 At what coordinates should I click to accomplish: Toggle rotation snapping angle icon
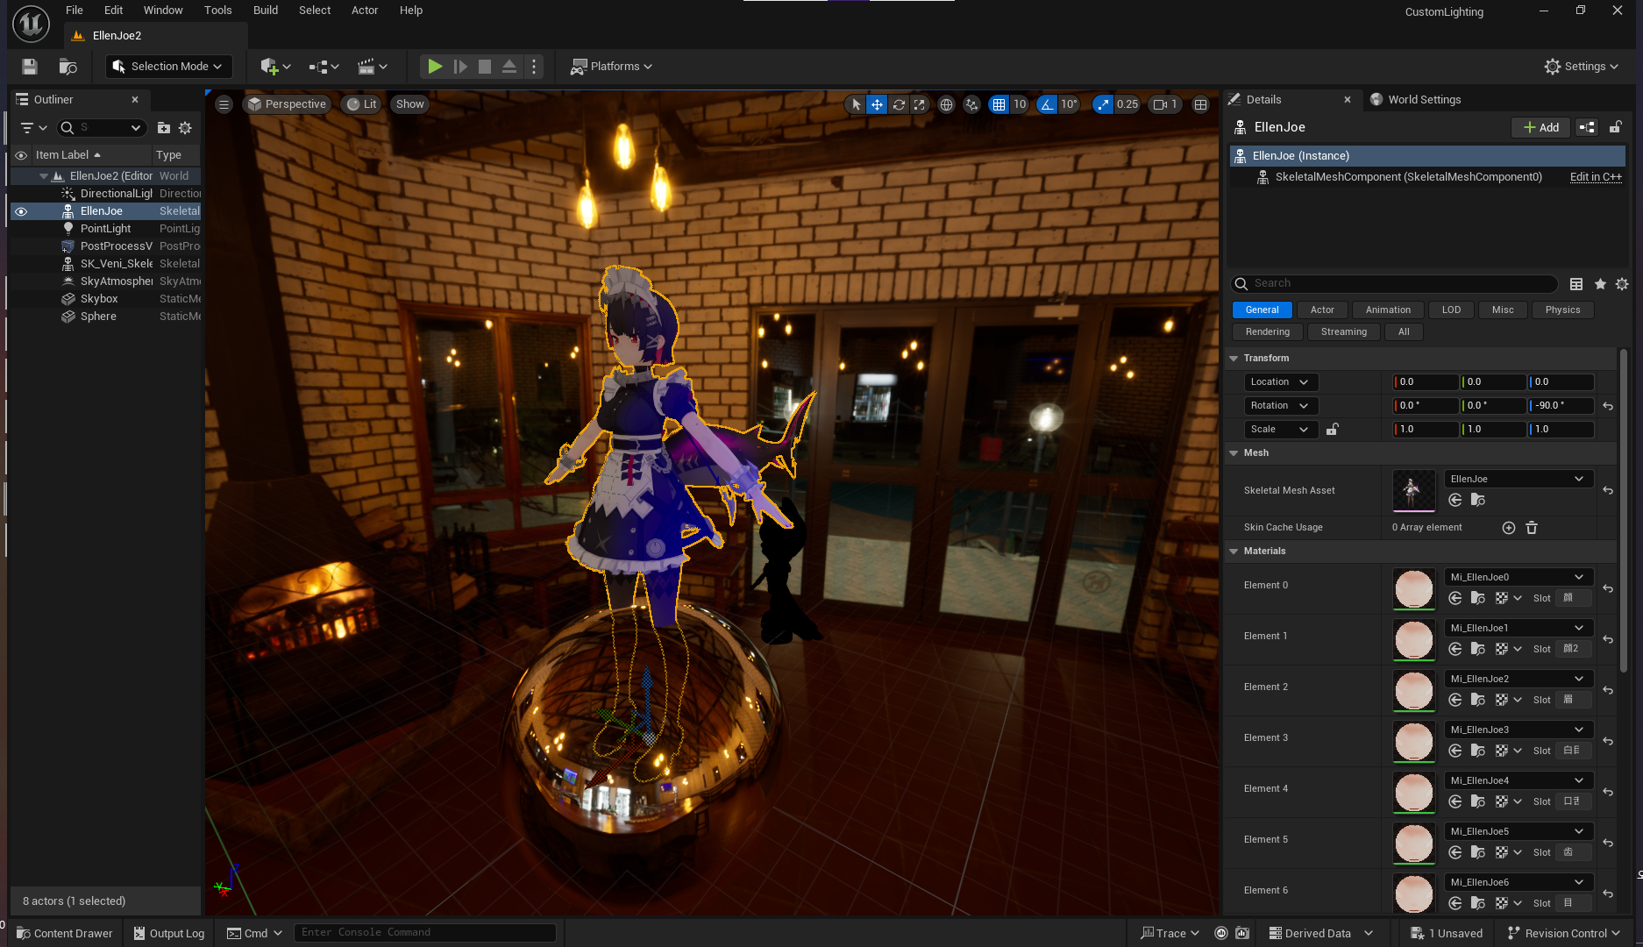point(1047,104)
